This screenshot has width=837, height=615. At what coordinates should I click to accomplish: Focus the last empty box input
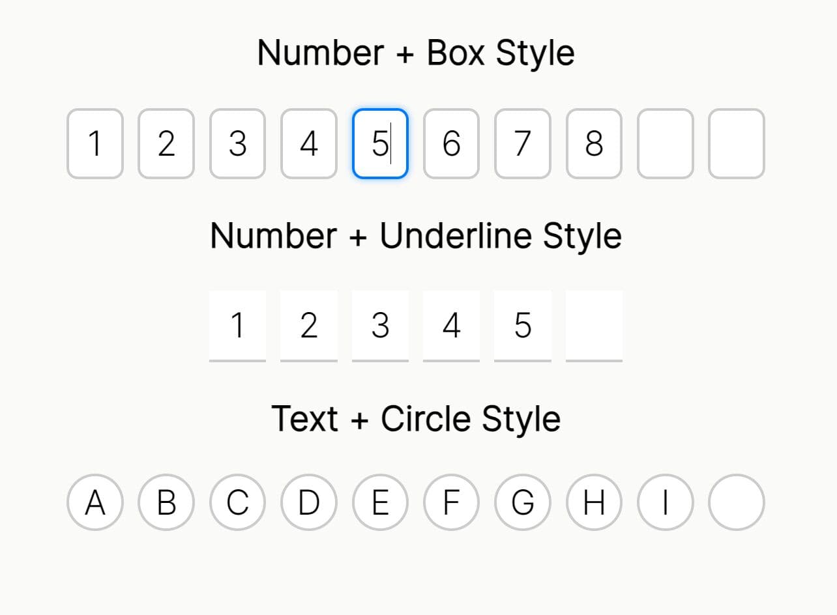(736, 143)
